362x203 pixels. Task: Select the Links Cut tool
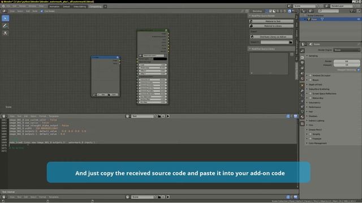pyautogui.click(x=5, y=33)
